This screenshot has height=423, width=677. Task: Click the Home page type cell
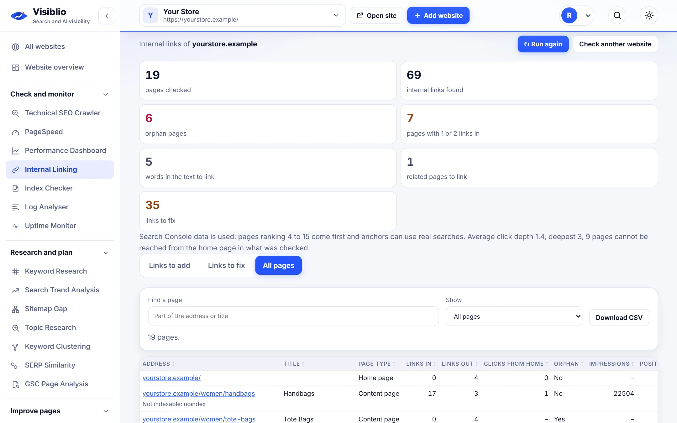click(x=376, y=378)
